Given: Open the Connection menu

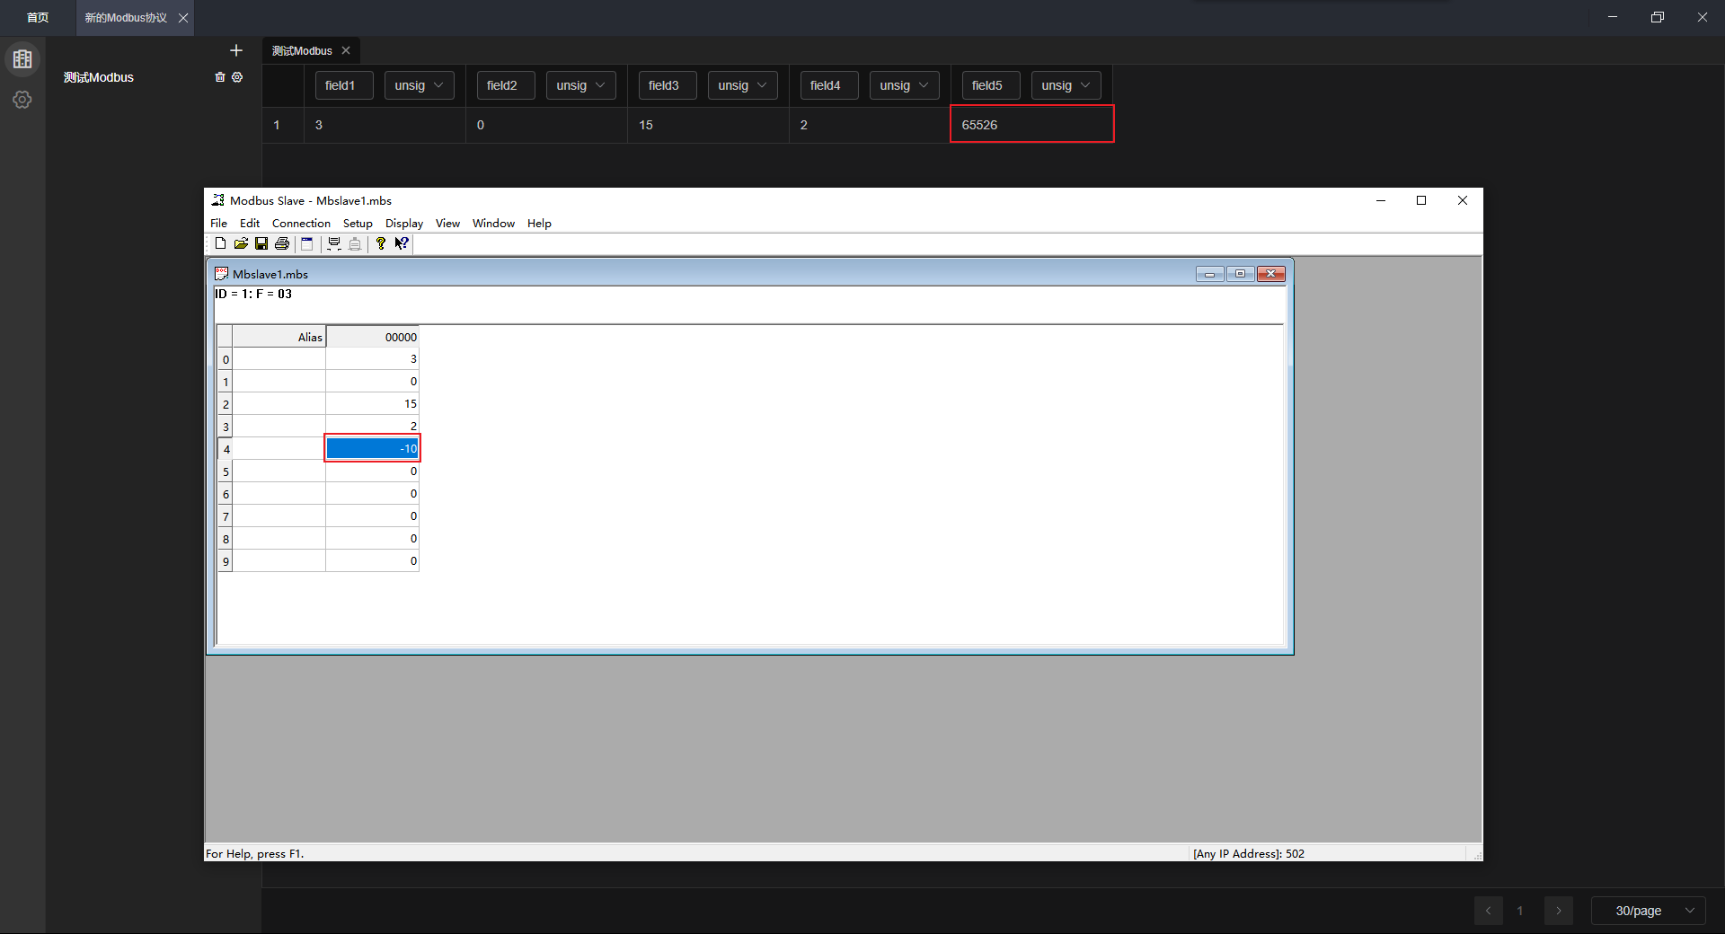Looking at the screenshot, I should pos(301,223).
